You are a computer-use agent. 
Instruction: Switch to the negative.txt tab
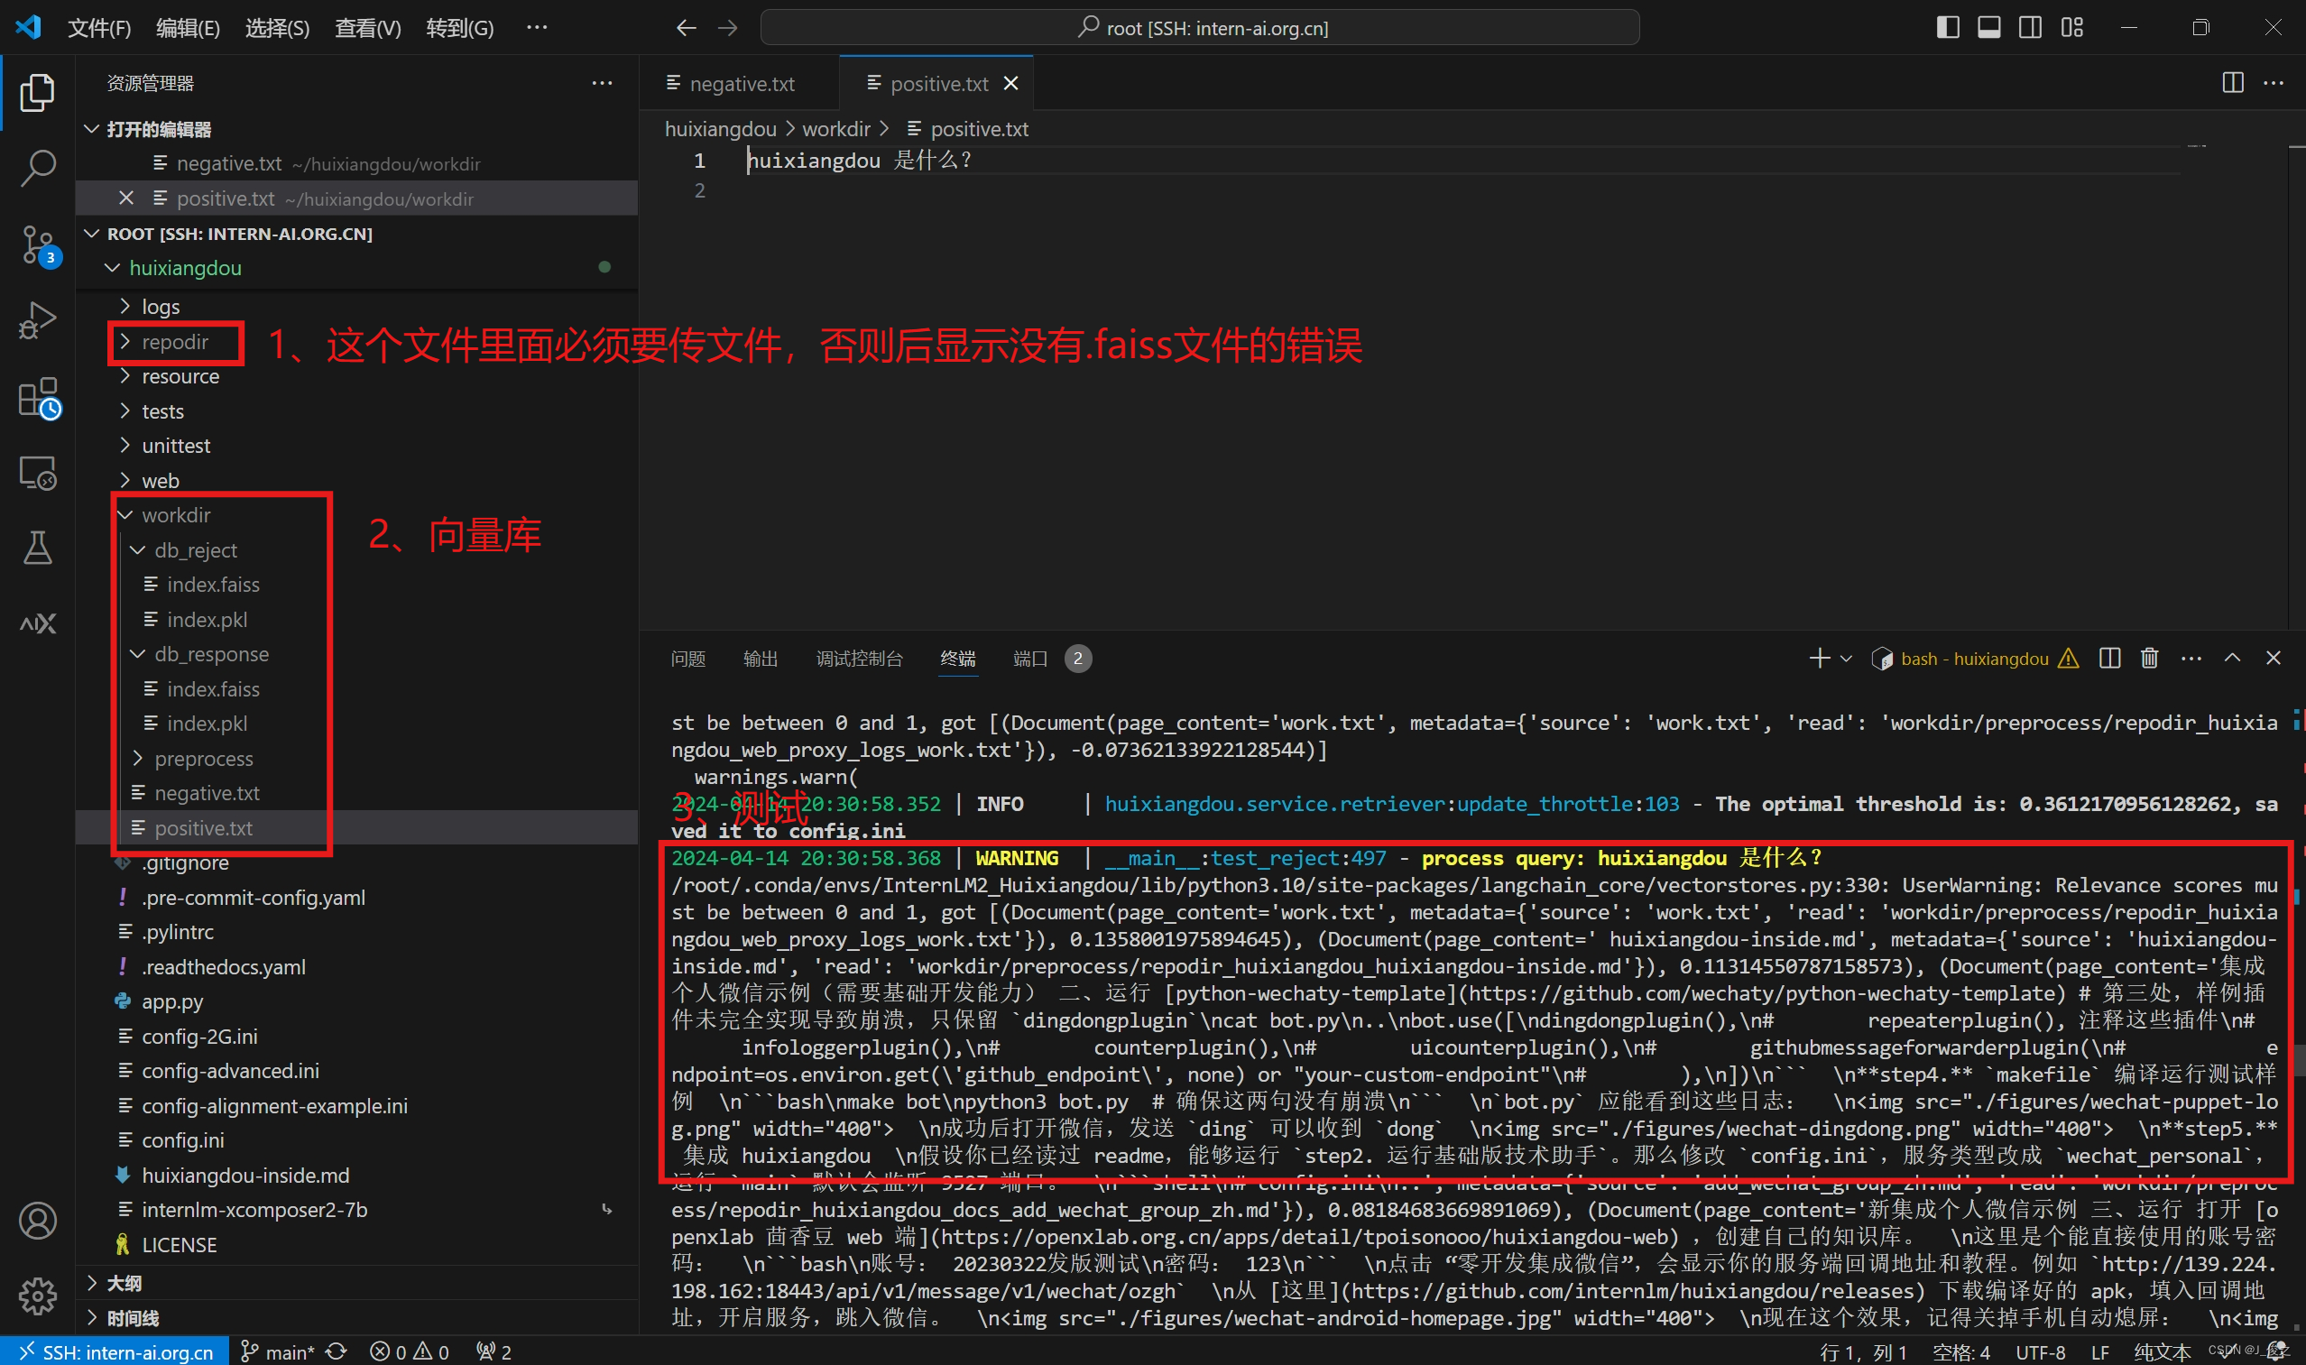tap(742, 84)
